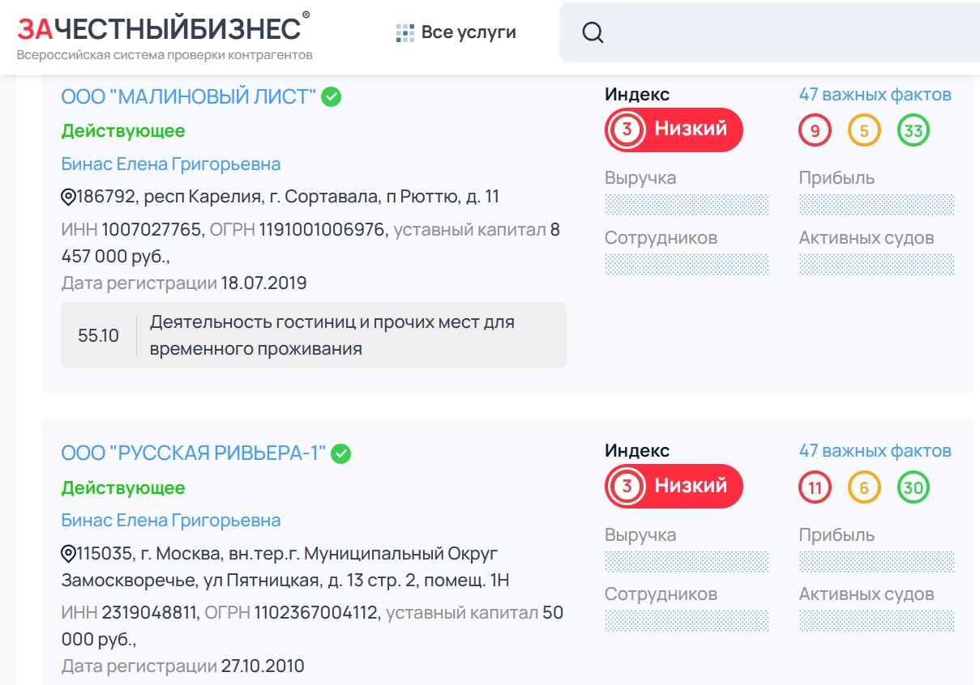Click the ЗАЧЕСТНЫЙБИЗНЕС logo
980x685 pixels.
[164, 36]
